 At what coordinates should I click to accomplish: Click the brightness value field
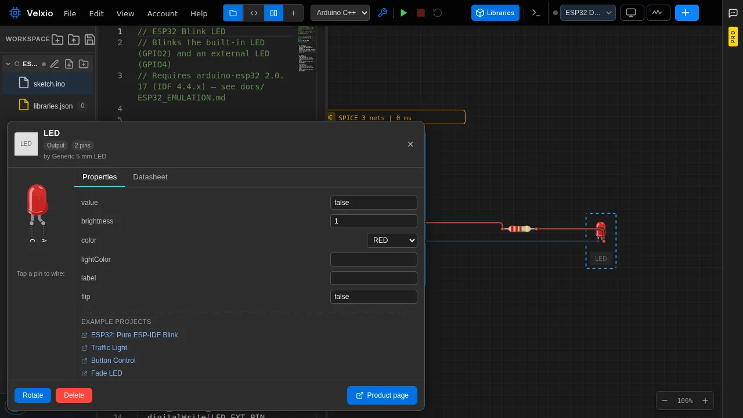click(x=374, y=221)
